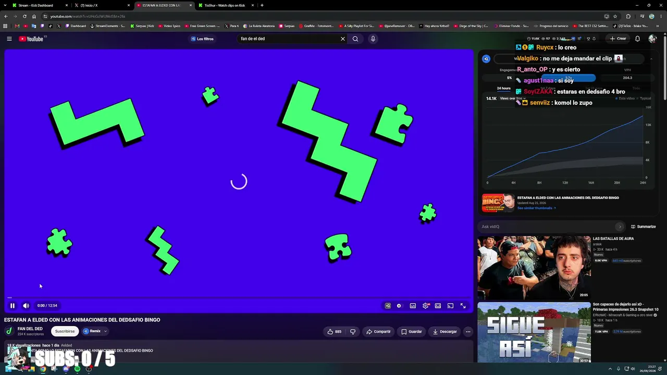Expand the Remix dropdown arrow
The height and width of the screenshot is (375, 667).
point(105,331)
